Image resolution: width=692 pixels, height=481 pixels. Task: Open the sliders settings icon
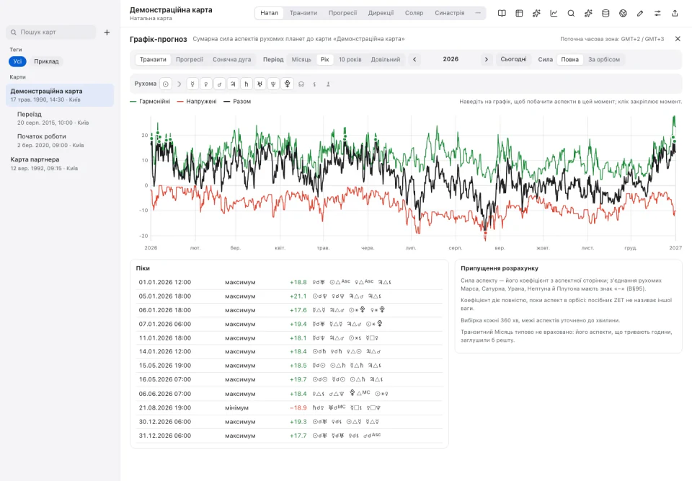click(657, 13)
